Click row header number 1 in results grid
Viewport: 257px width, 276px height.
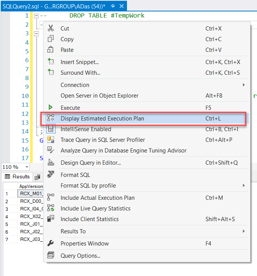(x=10, y=194)
